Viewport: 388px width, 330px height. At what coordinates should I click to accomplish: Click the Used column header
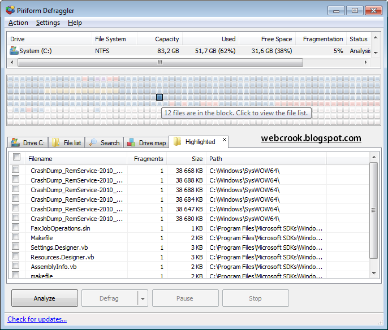211,39
